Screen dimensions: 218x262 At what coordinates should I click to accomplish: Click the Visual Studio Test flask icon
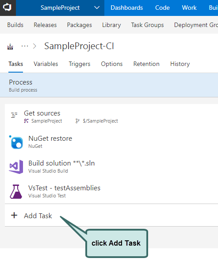tap(16, 192)
